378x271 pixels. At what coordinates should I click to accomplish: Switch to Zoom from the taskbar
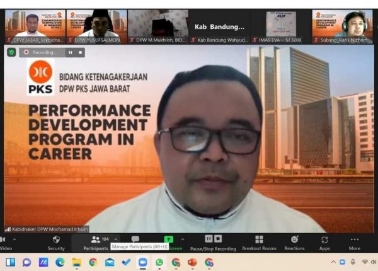pos(143,262)
